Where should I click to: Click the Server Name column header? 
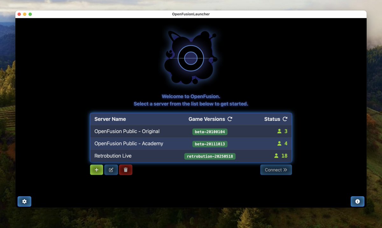[110, 119]
